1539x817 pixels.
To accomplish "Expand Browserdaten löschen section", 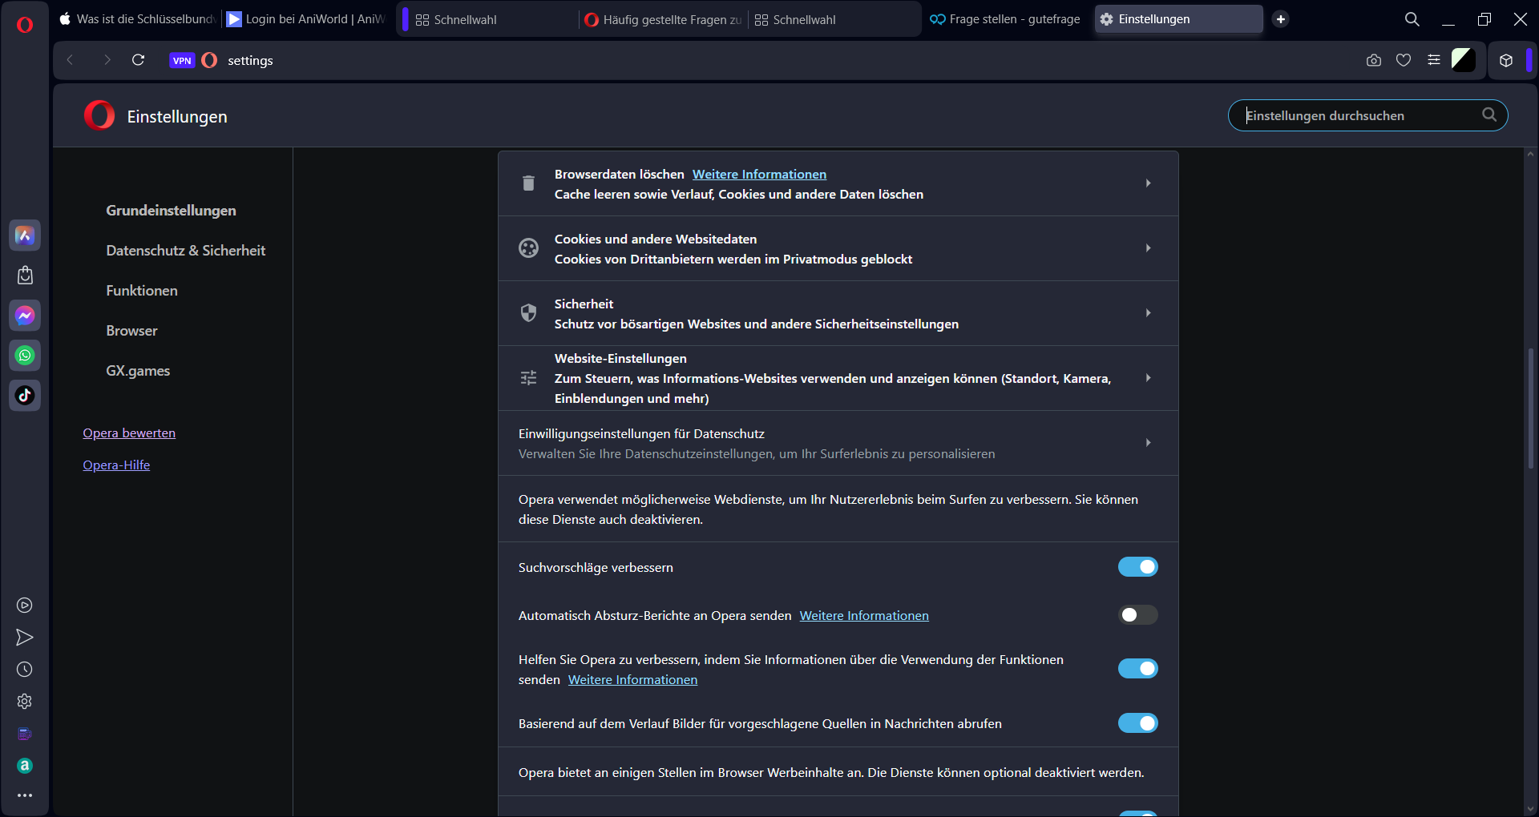I will [1148, 183].
